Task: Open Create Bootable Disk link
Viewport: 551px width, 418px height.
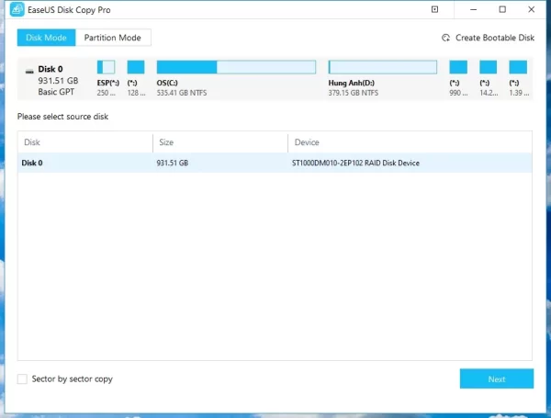Action: click(495, 38)
